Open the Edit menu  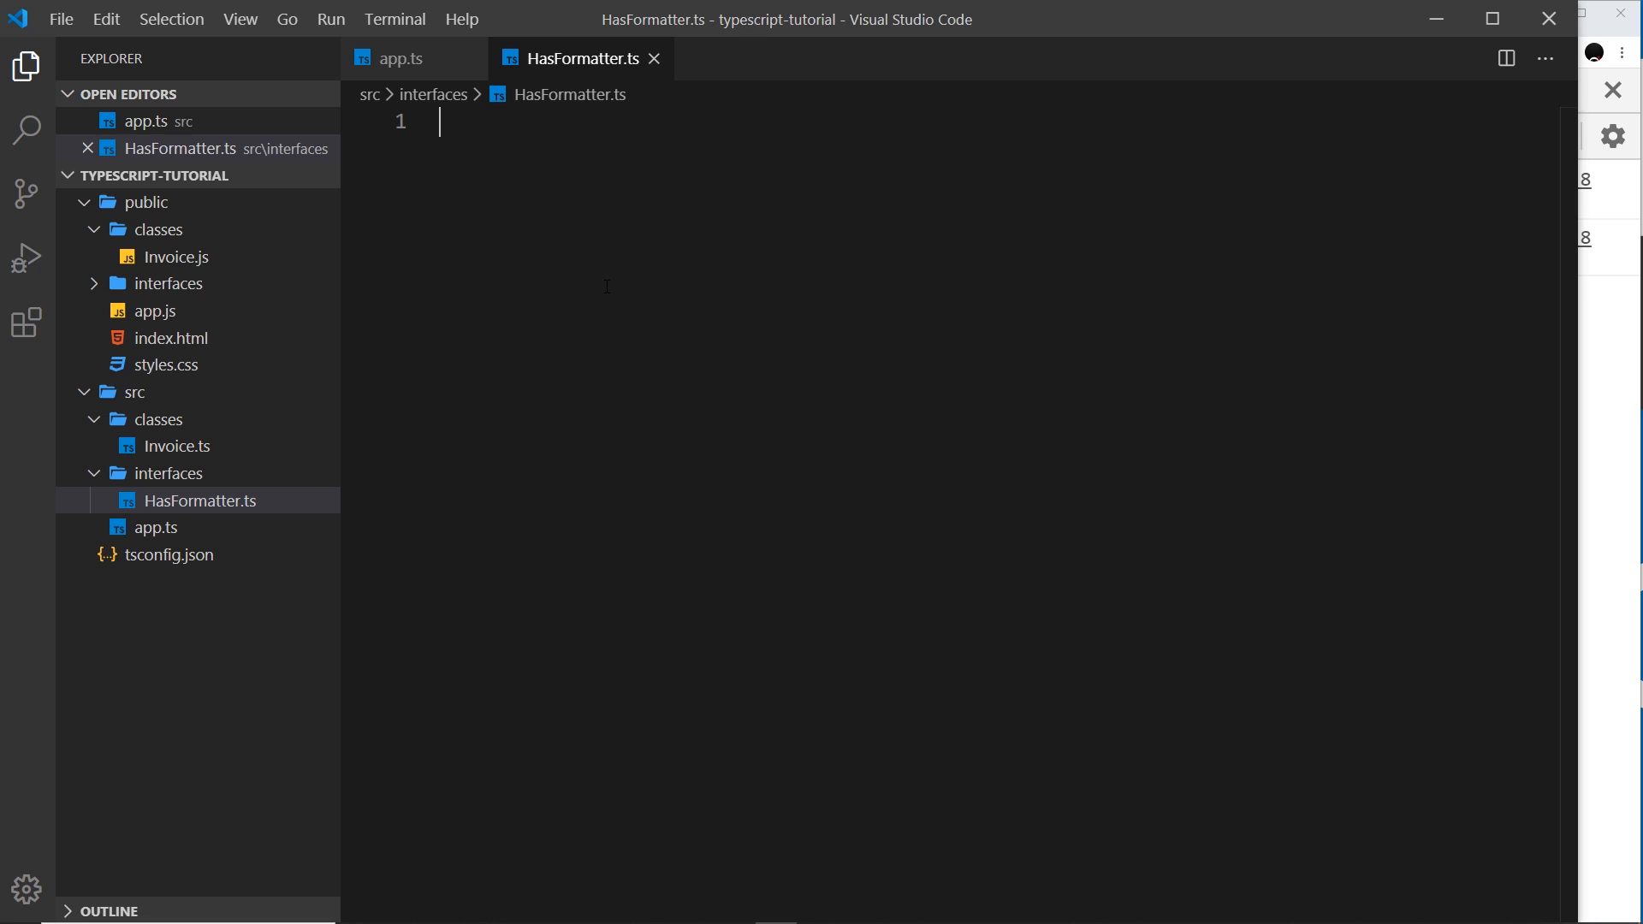[x=106, y=19]
